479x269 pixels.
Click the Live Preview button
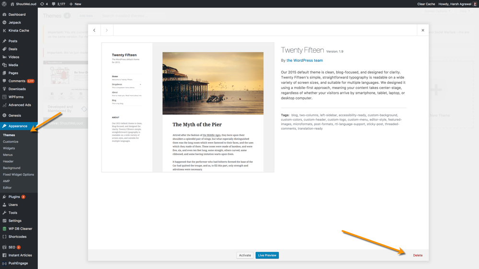267,255
